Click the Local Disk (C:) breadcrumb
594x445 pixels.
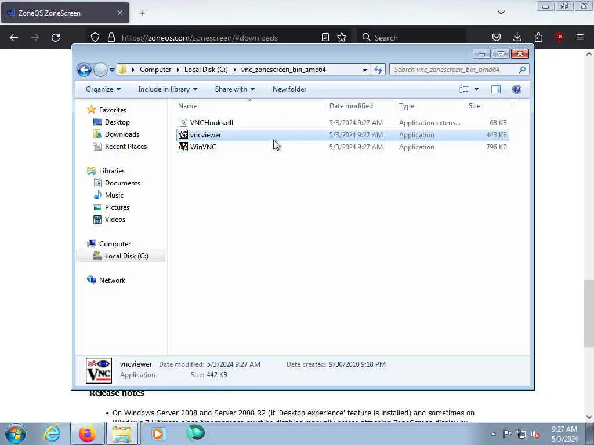(206, 70)
